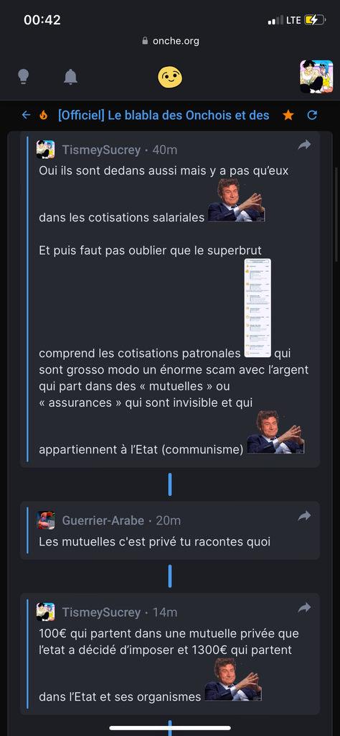
Task: Enlarge the tall payslip image thumbnail
Action: point(258,308)
